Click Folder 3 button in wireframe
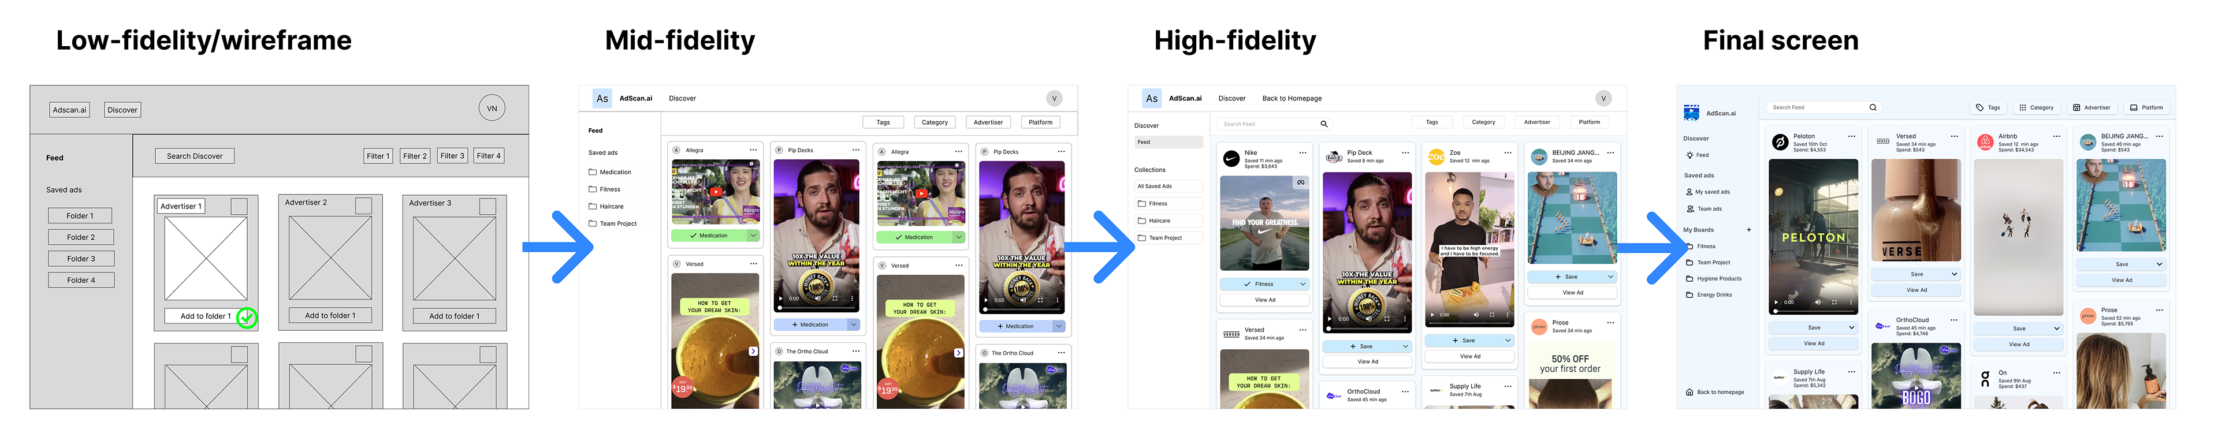Screen dimensions: 2218x448 tap(81, 259)
